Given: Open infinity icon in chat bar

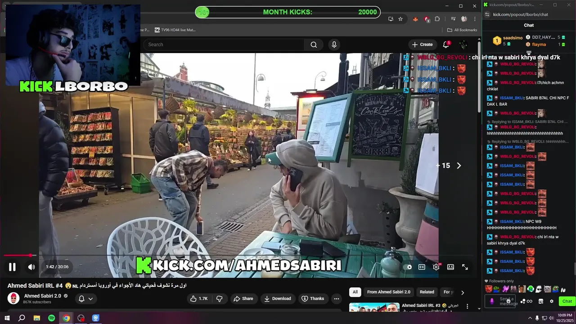Looking at the screenshot, I should [x=530, y=301].
